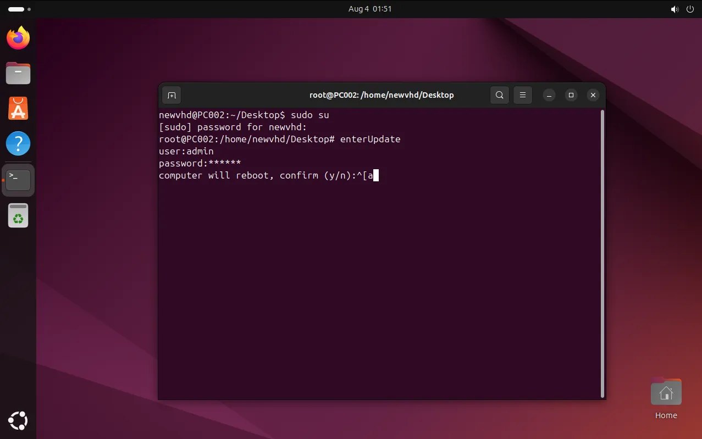This screenshot has height=439, width=702.
Task: Open the terminal hamburger menu
Action: coord(523,95)
